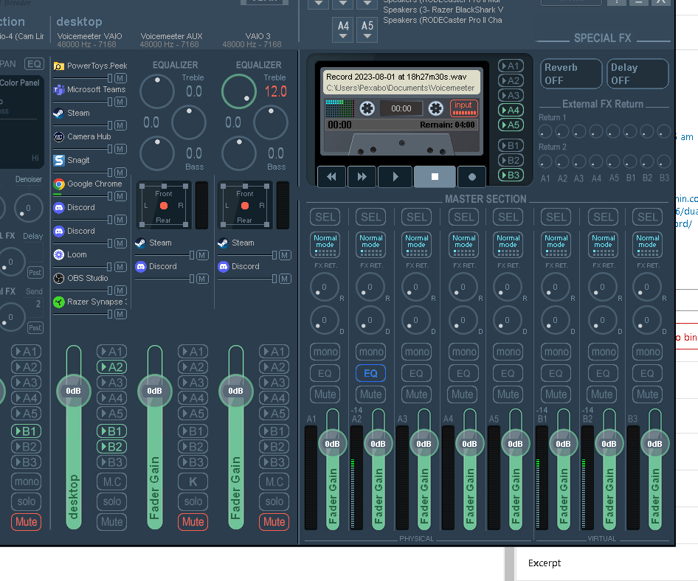Mute OBS Studio with its M button
The height and width of the screenshot is (581, 698).
click(120, 290)
